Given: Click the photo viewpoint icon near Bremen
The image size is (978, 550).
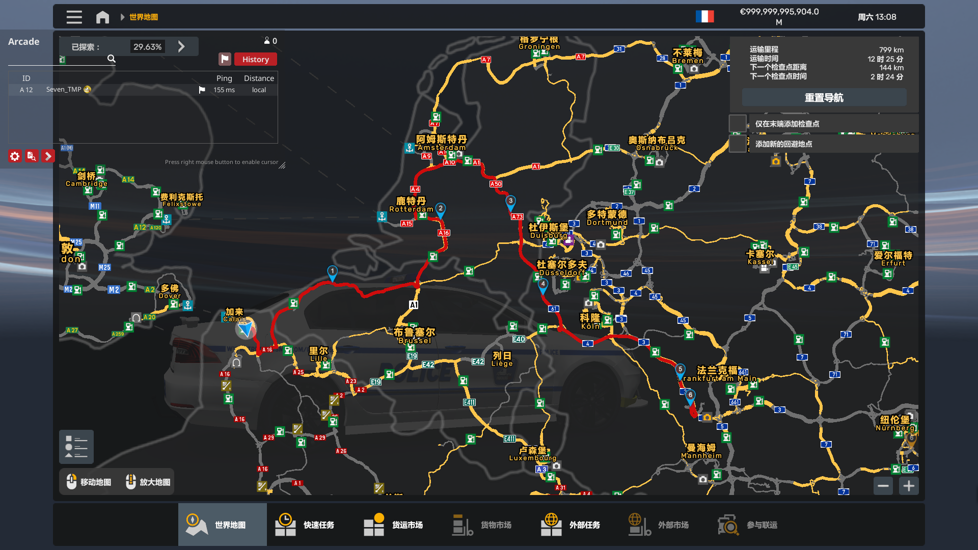Looking at the screenshot, I should [694, 68].
